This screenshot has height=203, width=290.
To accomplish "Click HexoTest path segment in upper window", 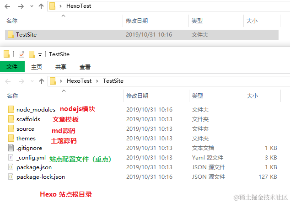I will [x=79, y=6].
